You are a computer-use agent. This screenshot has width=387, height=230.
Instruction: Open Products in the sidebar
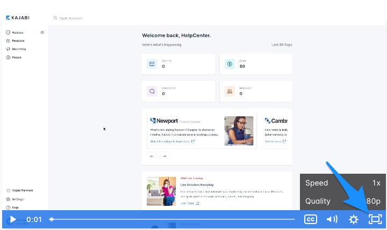18,41
